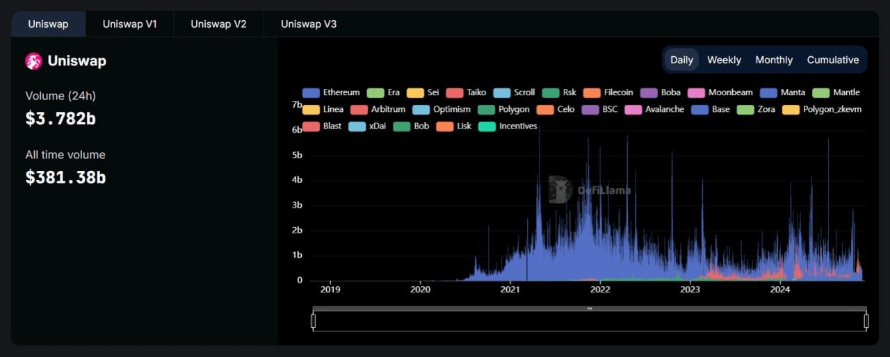This screenshot has height=357, width=890.
Task: Click the 5b y-axis label
Action: point(297,155)
